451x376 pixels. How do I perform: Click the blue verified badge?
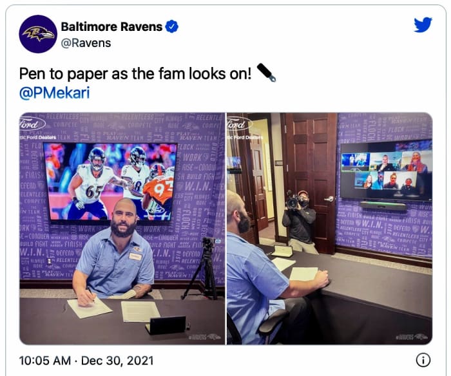172,27
